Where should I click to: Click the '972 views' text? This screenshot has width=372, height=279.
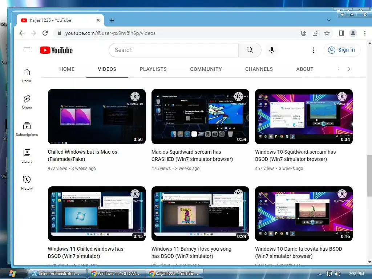click(x=57, y=169)
